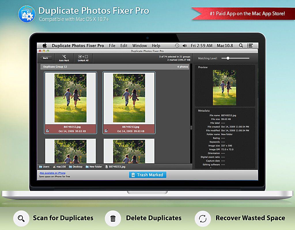Open the File menu

(x=112, y=46)
